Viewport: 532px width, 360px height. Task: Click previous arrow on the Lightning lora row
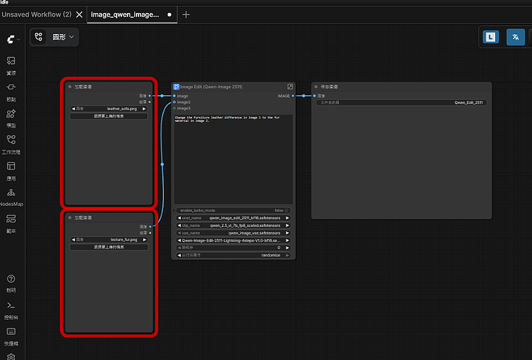[x=179, y=241]
